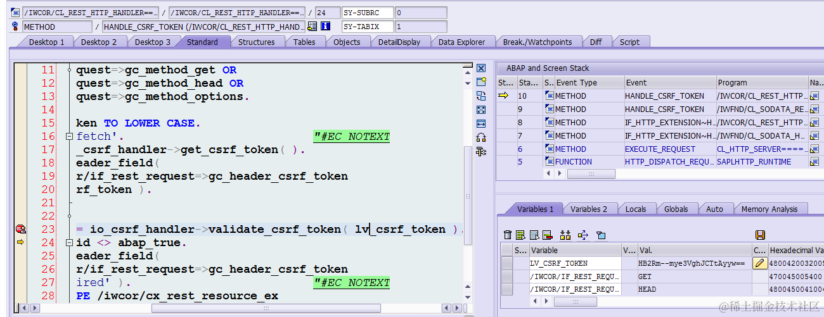Screen dimensions: 824x317
Task: Click the SY-SUBRC field
Action: (x=420, y=13)
